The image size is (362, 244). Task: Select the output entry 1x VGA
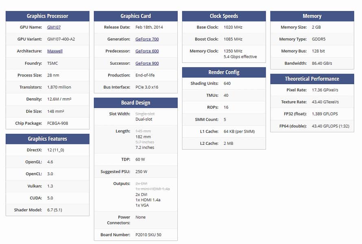point(142,205)
